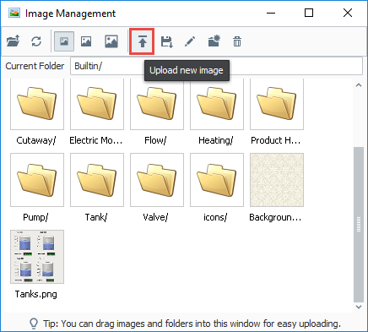Click the save image to disk icon
Image resolution: width=368 pixels, height=332 pixels.
click(x=166, y=41)
